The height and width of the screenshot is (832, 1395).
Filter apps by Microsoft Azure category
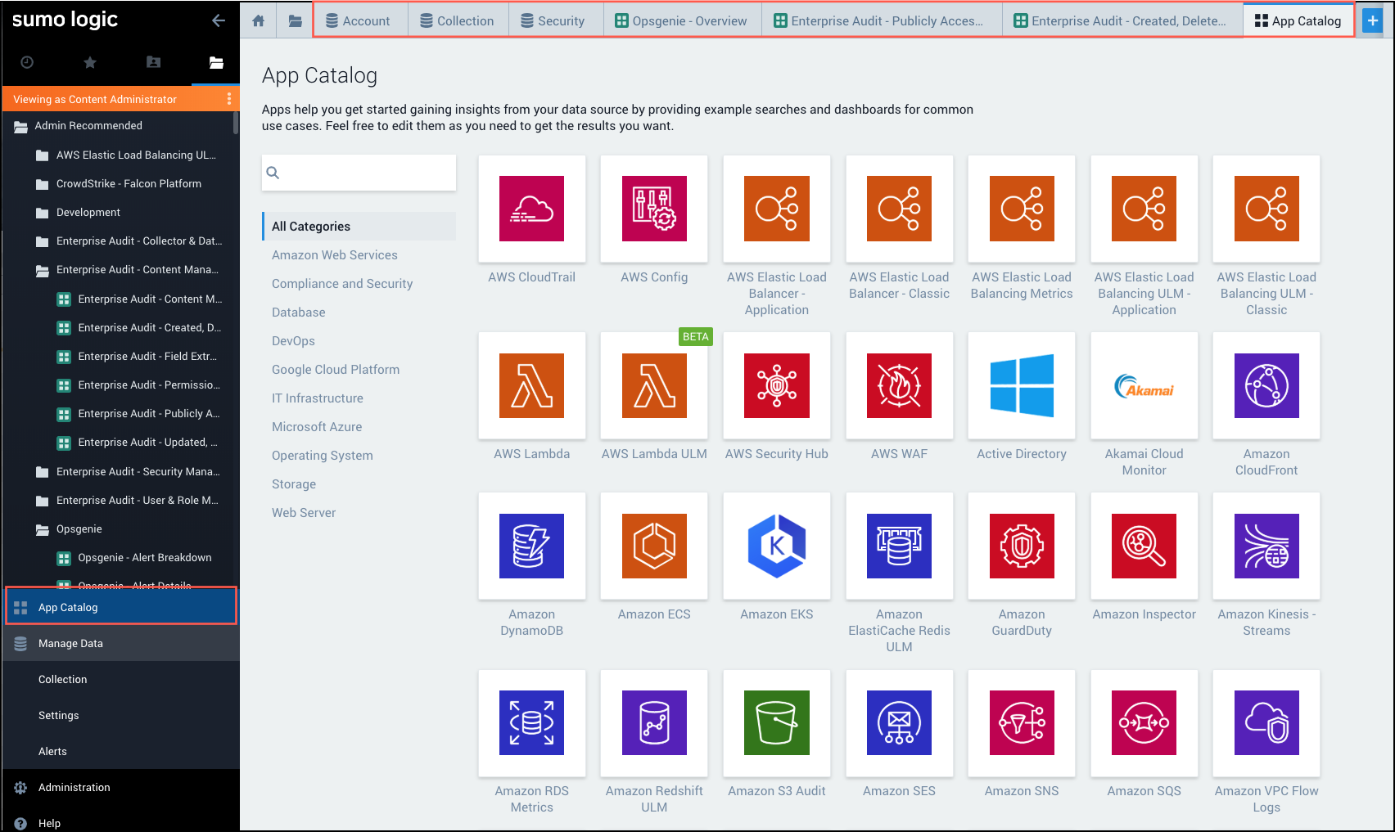click(x=317, y=427)
